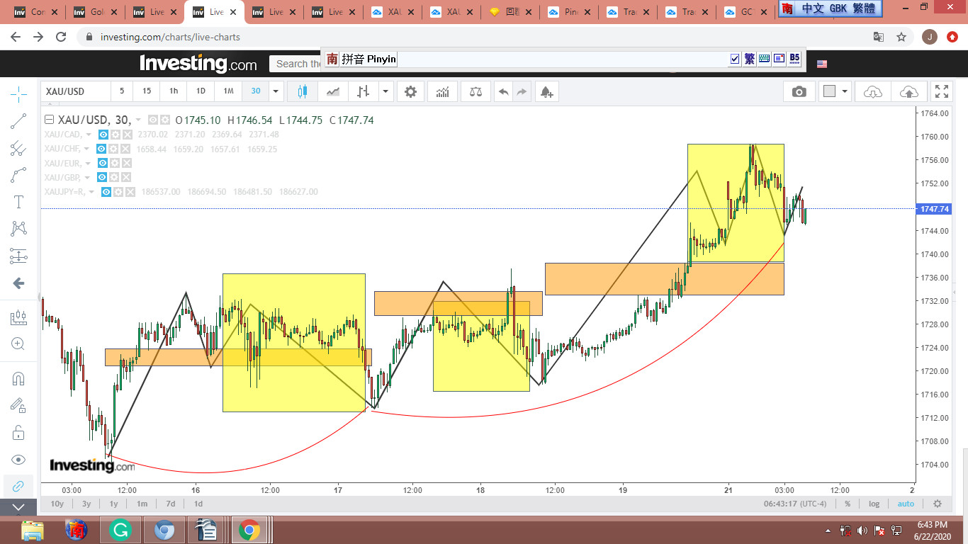Screen dimensions: 968x544
Task: Click the create alert bell icon
Action: pos(546,91)
